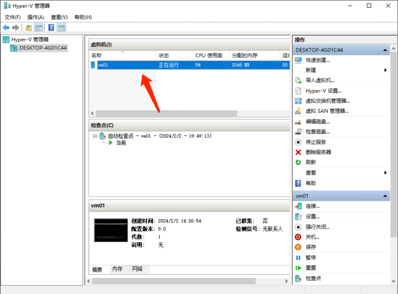Click the 停止服务 stop icon
This screenshot has width=398, height=294.
click(x=298, y=142)
